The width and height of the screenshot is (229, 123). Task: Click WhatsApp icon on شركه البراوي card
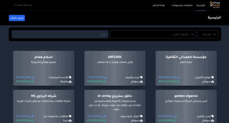(32, 121)
